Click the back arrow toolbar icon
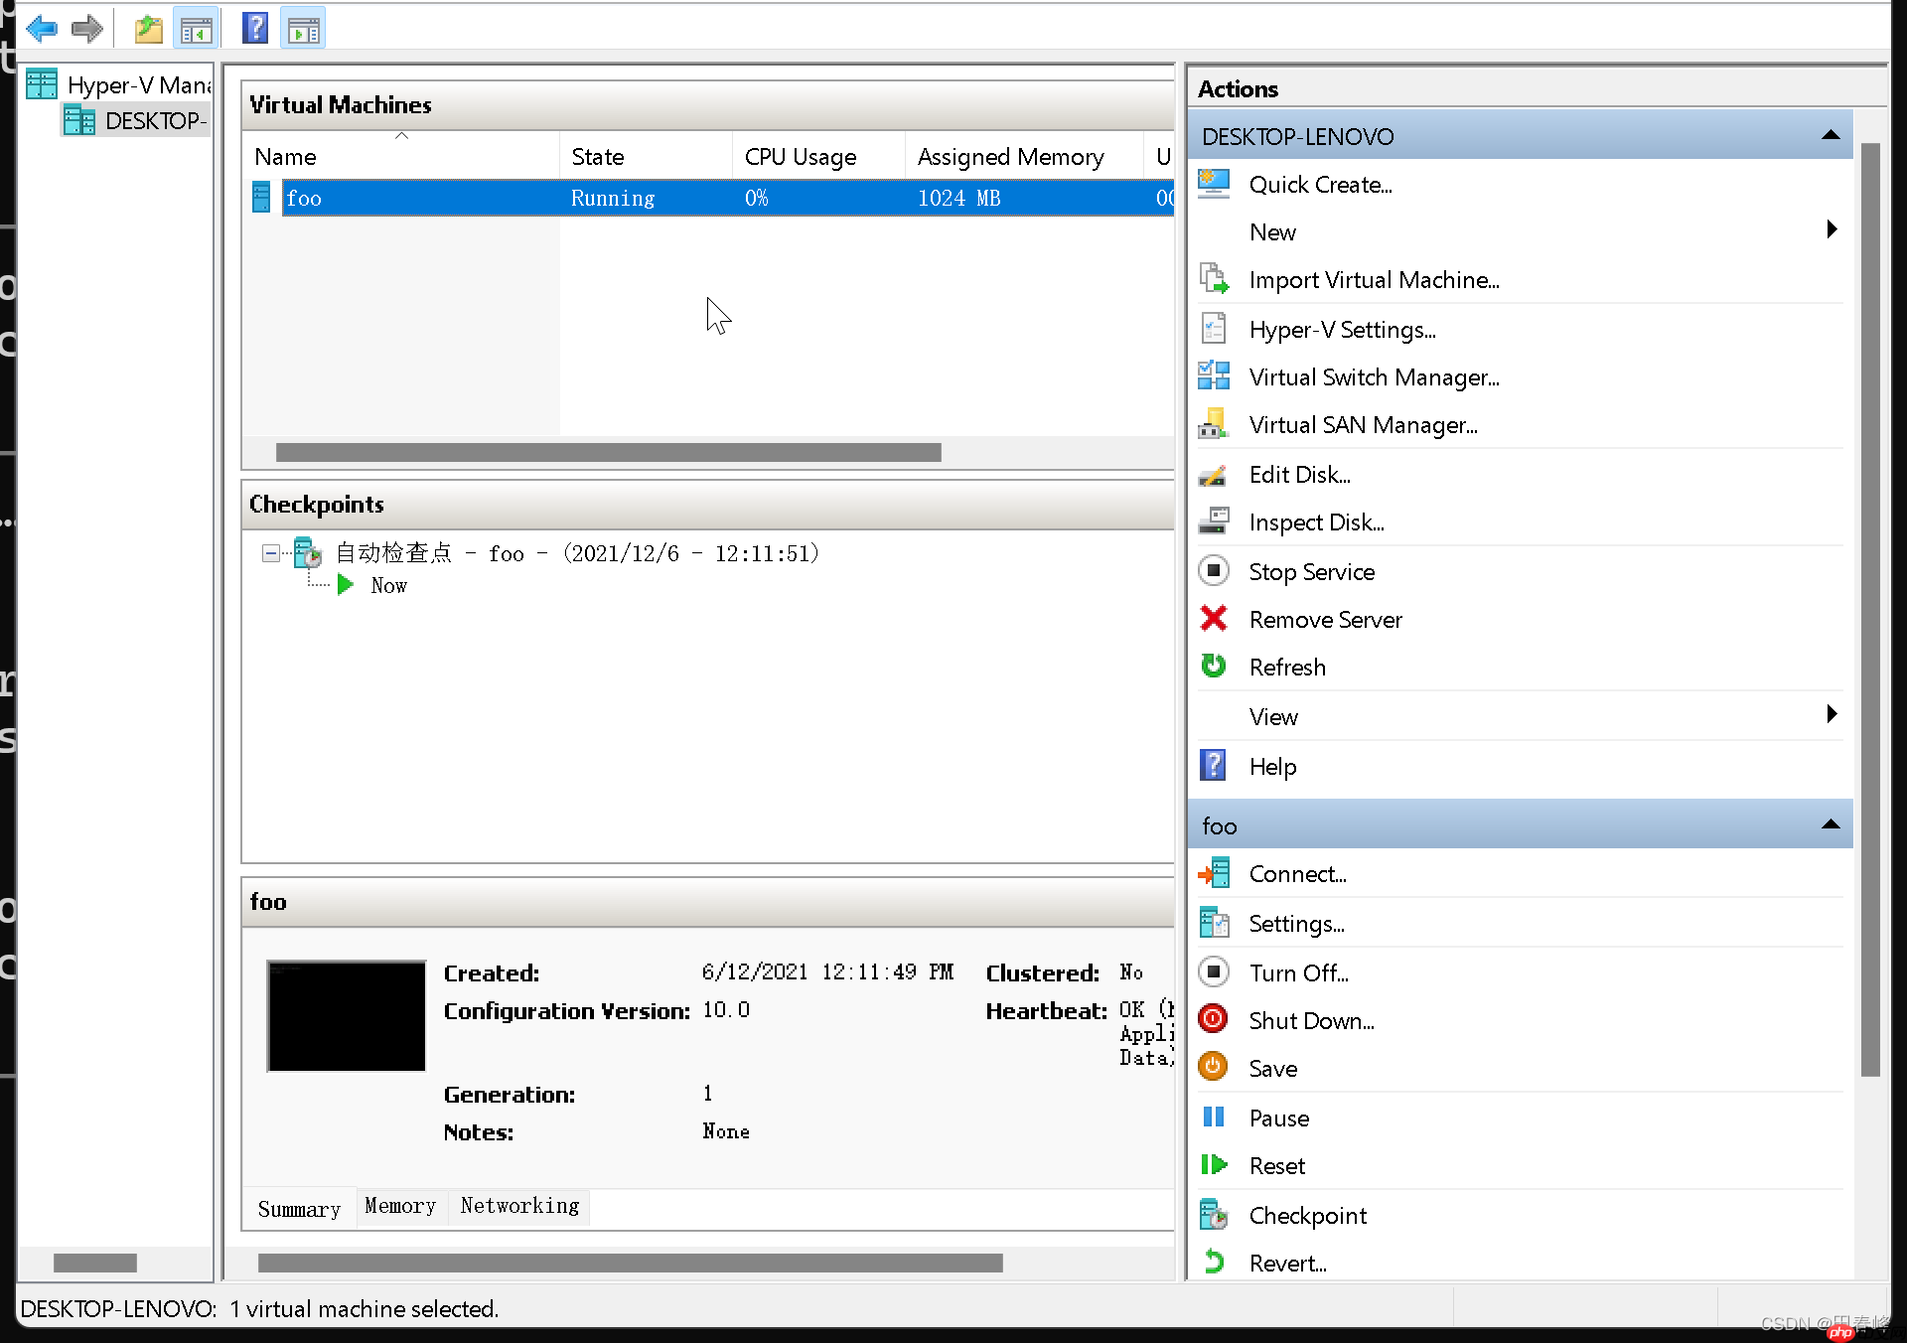The image size is (1907, 1343). tap(42, 29)
